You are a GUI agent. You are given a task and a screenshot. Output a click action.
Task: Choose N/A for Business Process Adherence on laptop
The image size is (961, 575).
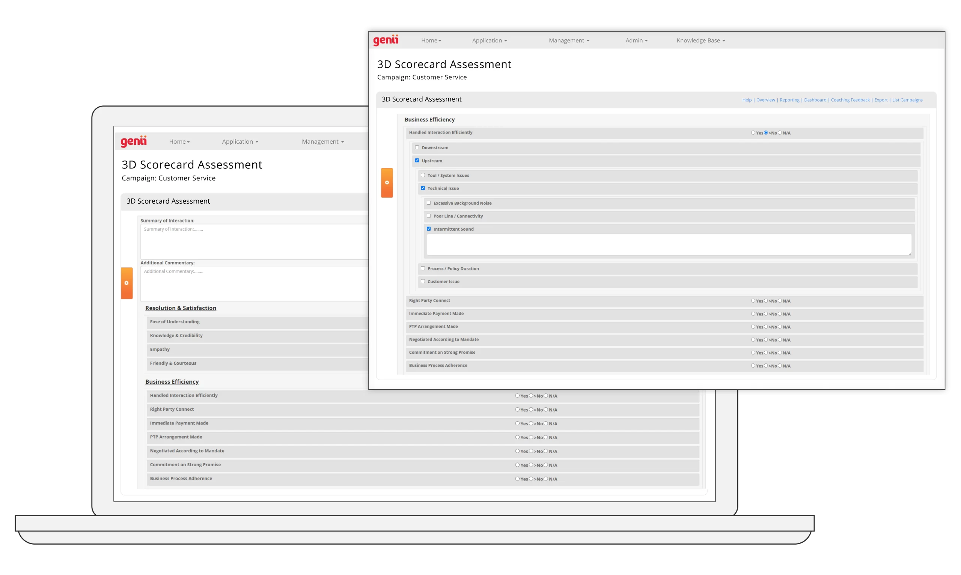point(545,479)
